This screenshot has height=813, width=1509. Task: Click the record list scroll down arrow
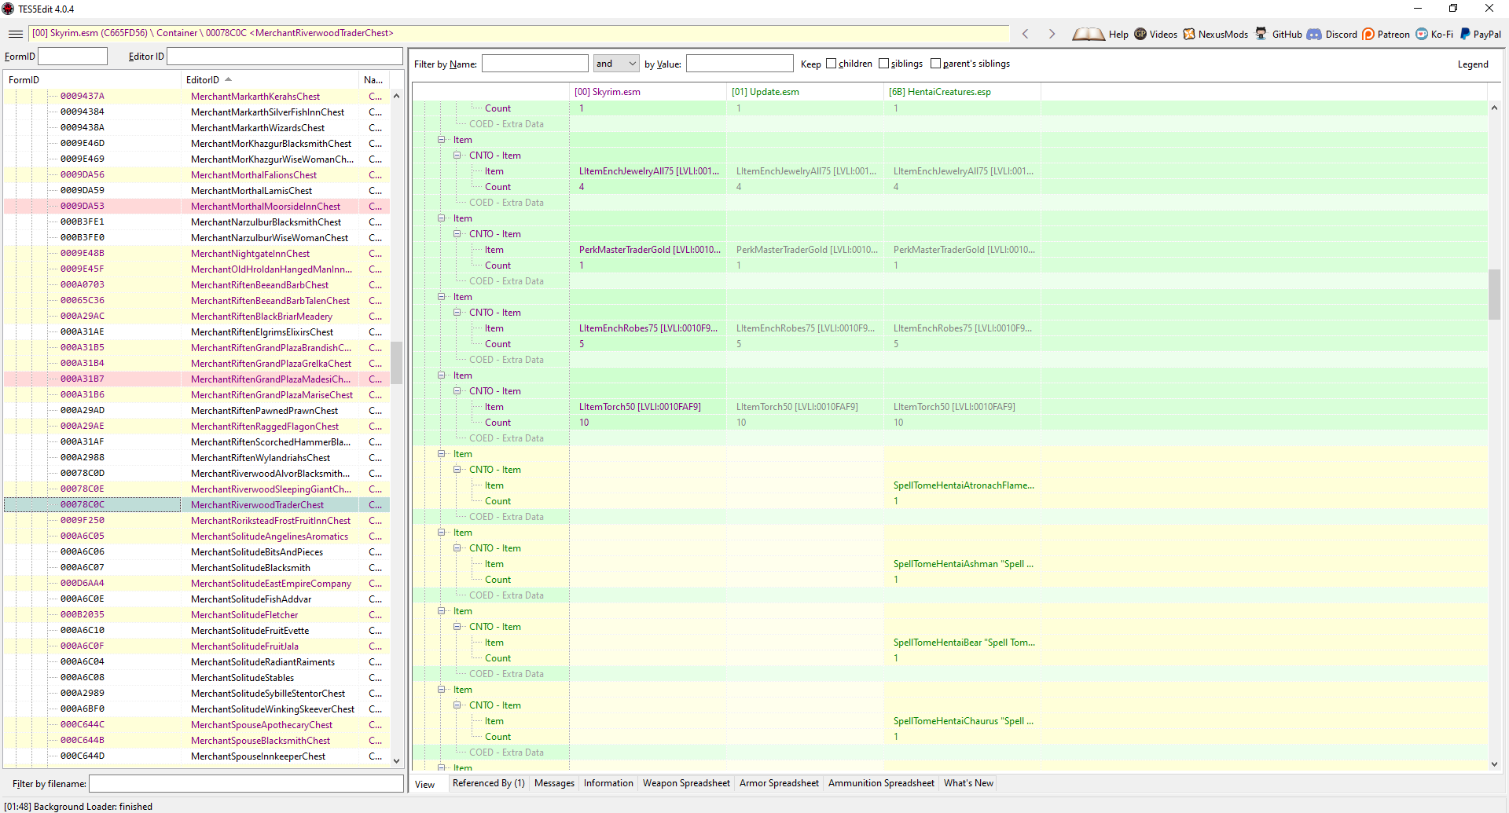[397, 760]
